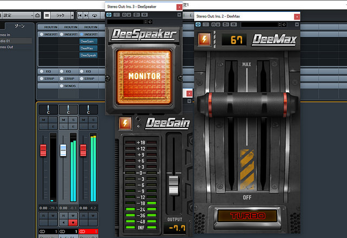
Task: Toggle the first EQ rack bypass circle
Action: [x=41, y=71]
